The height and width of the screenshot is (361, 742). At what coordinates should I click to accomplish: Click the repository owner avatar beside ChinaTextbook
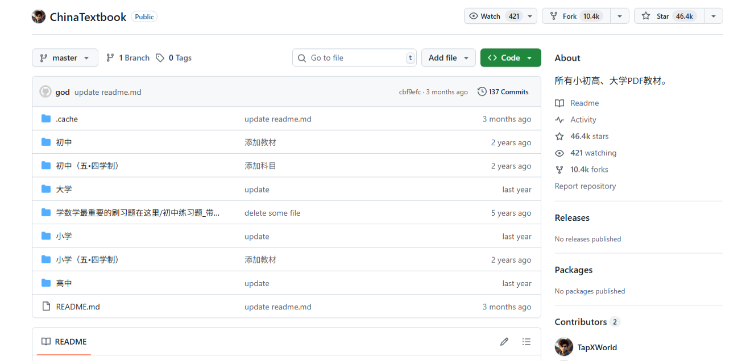pyautogui.click(x=38, y=16)
